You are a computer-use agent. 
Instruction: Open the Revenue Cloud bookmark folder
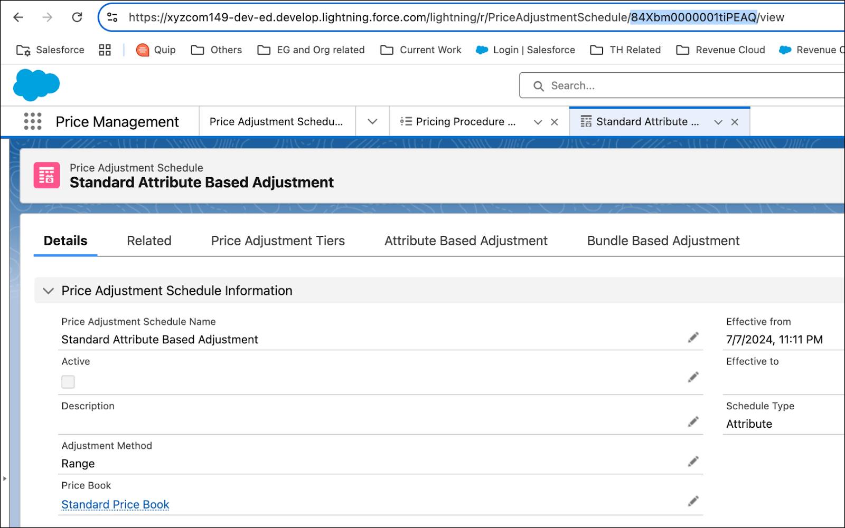721,50
